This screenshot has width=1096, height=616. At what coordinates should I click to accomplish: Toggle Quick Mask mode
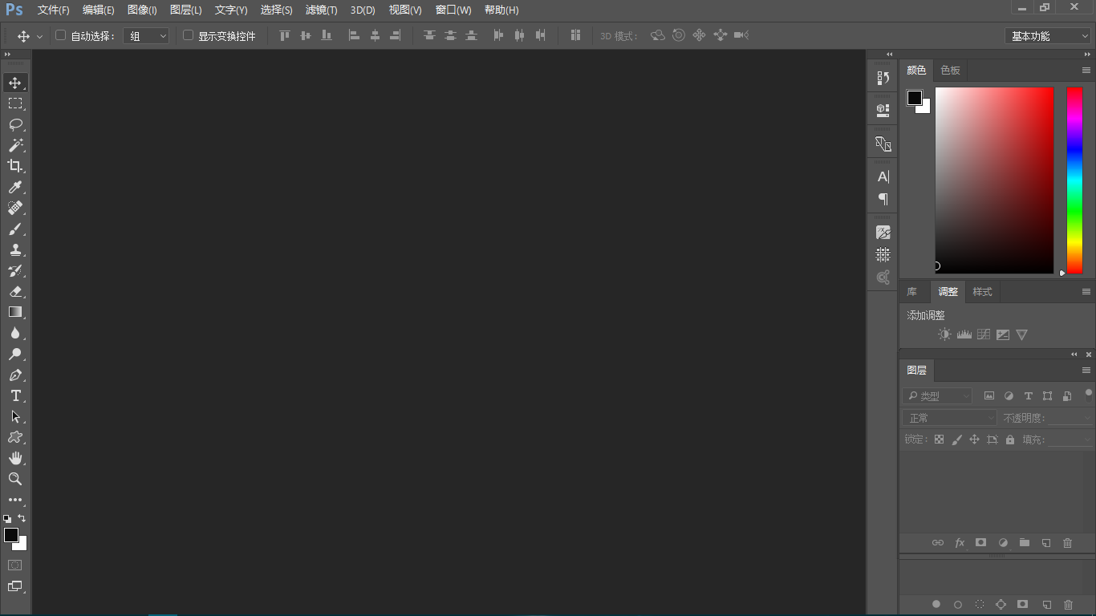[15, 565]
